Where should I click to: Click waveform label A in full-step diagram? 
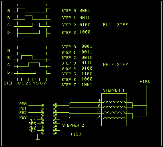pos(8,10)
